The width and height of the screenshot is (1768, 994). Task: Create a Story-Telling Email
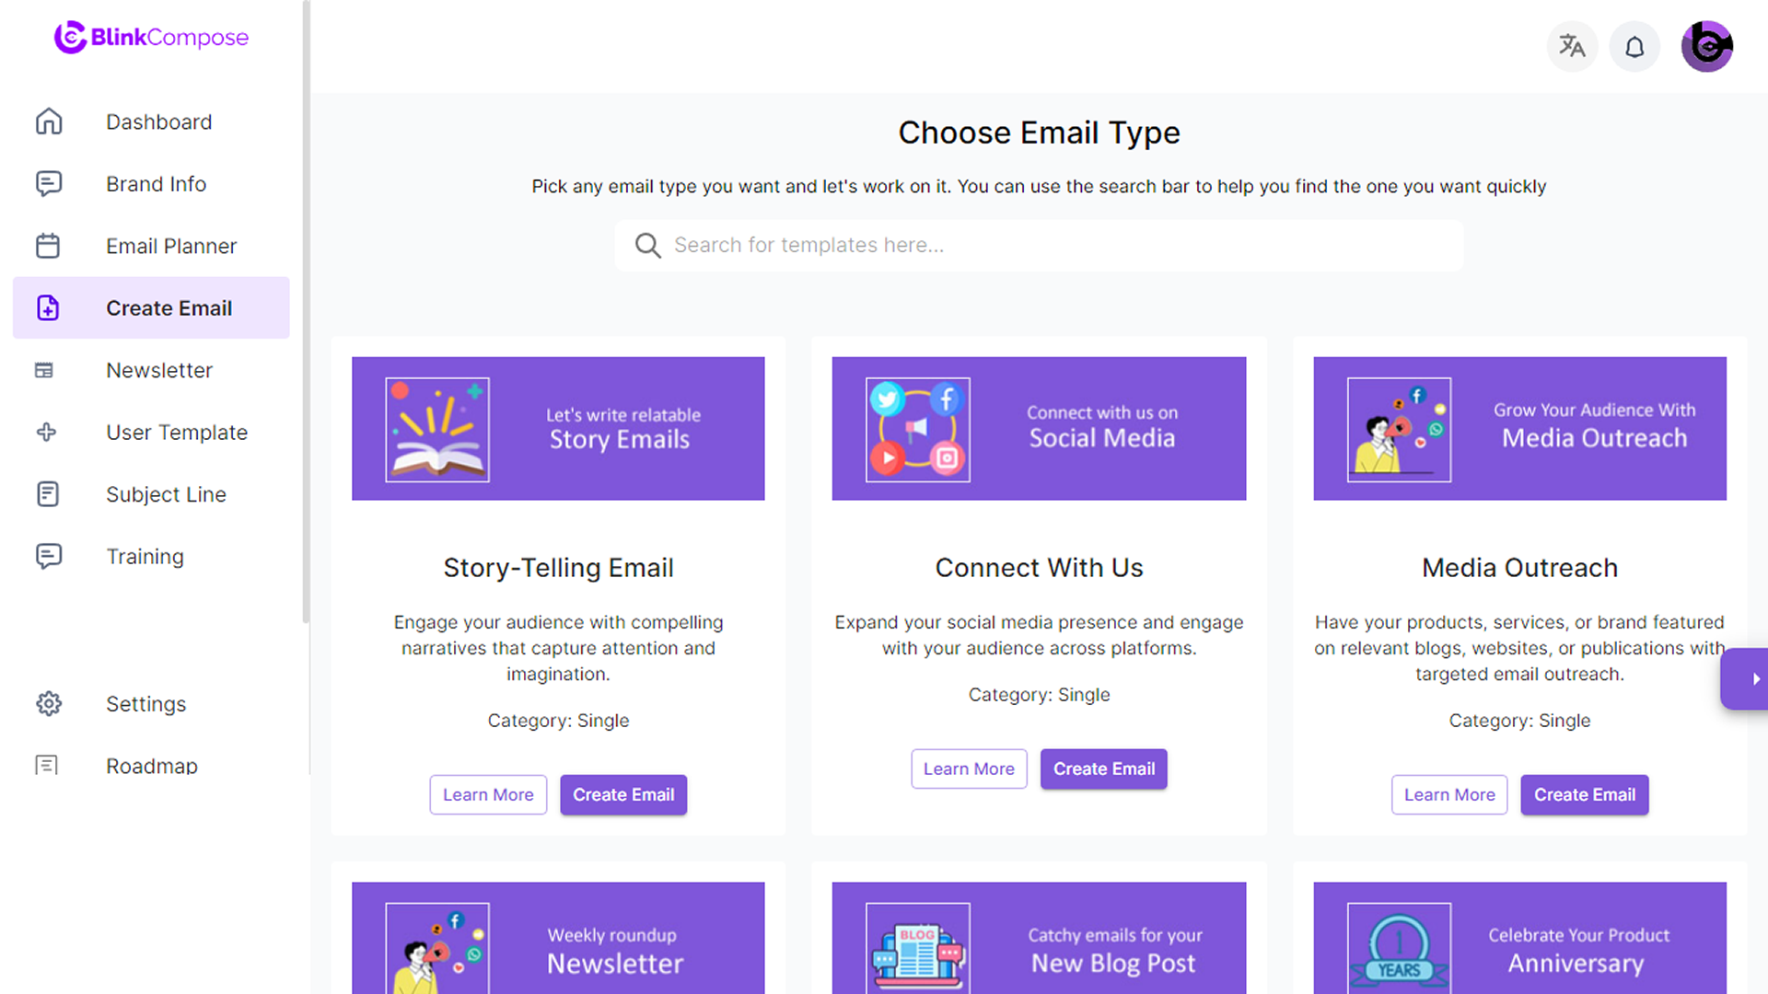point(623,794)
